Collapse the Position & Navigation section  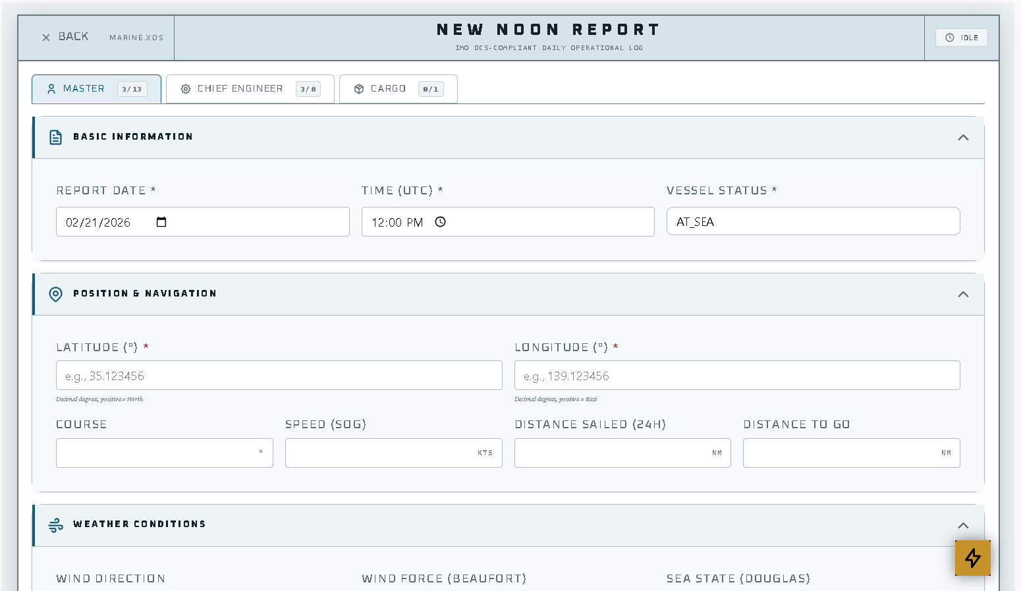(x=963, y=295)
